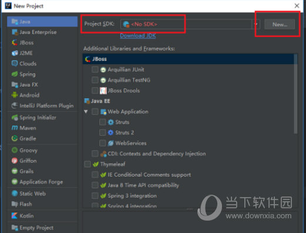
Task: Click the Java FX folder icon
Action: pyautogui.click(x=15, y=85)
